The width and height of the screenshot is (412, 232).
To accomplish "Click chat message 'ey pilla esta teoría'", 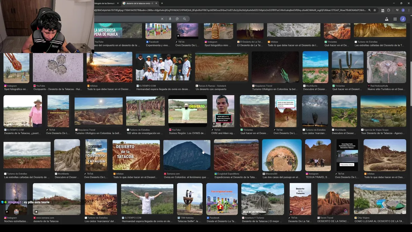I will click(x=36, y=202).
